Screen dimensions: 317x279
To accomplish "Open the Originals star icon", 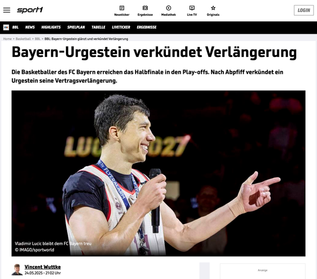I will click(x=213, y=8).
